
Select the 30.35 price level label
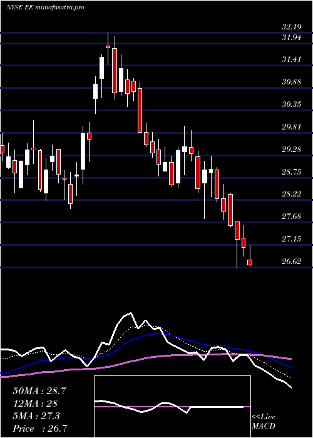point(292,104)
